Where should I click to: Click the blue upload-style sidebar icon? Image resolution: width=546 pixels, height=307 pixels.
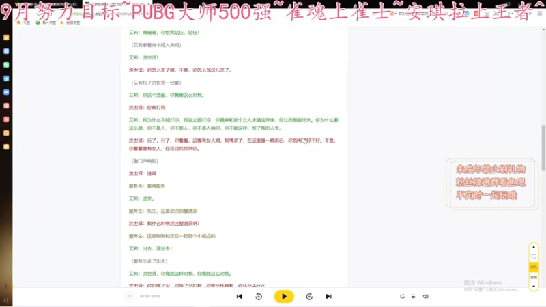6,78
